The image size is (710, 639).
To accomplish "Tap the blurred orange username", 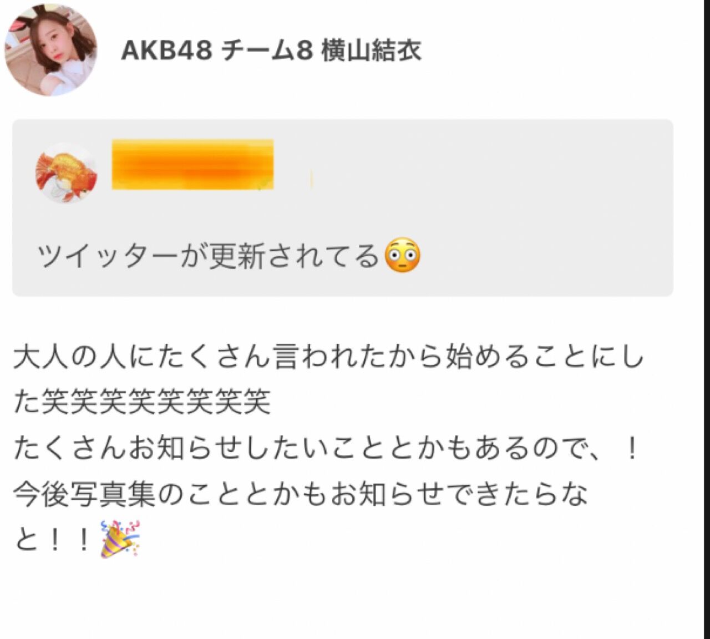I will (x=192, y=165).
